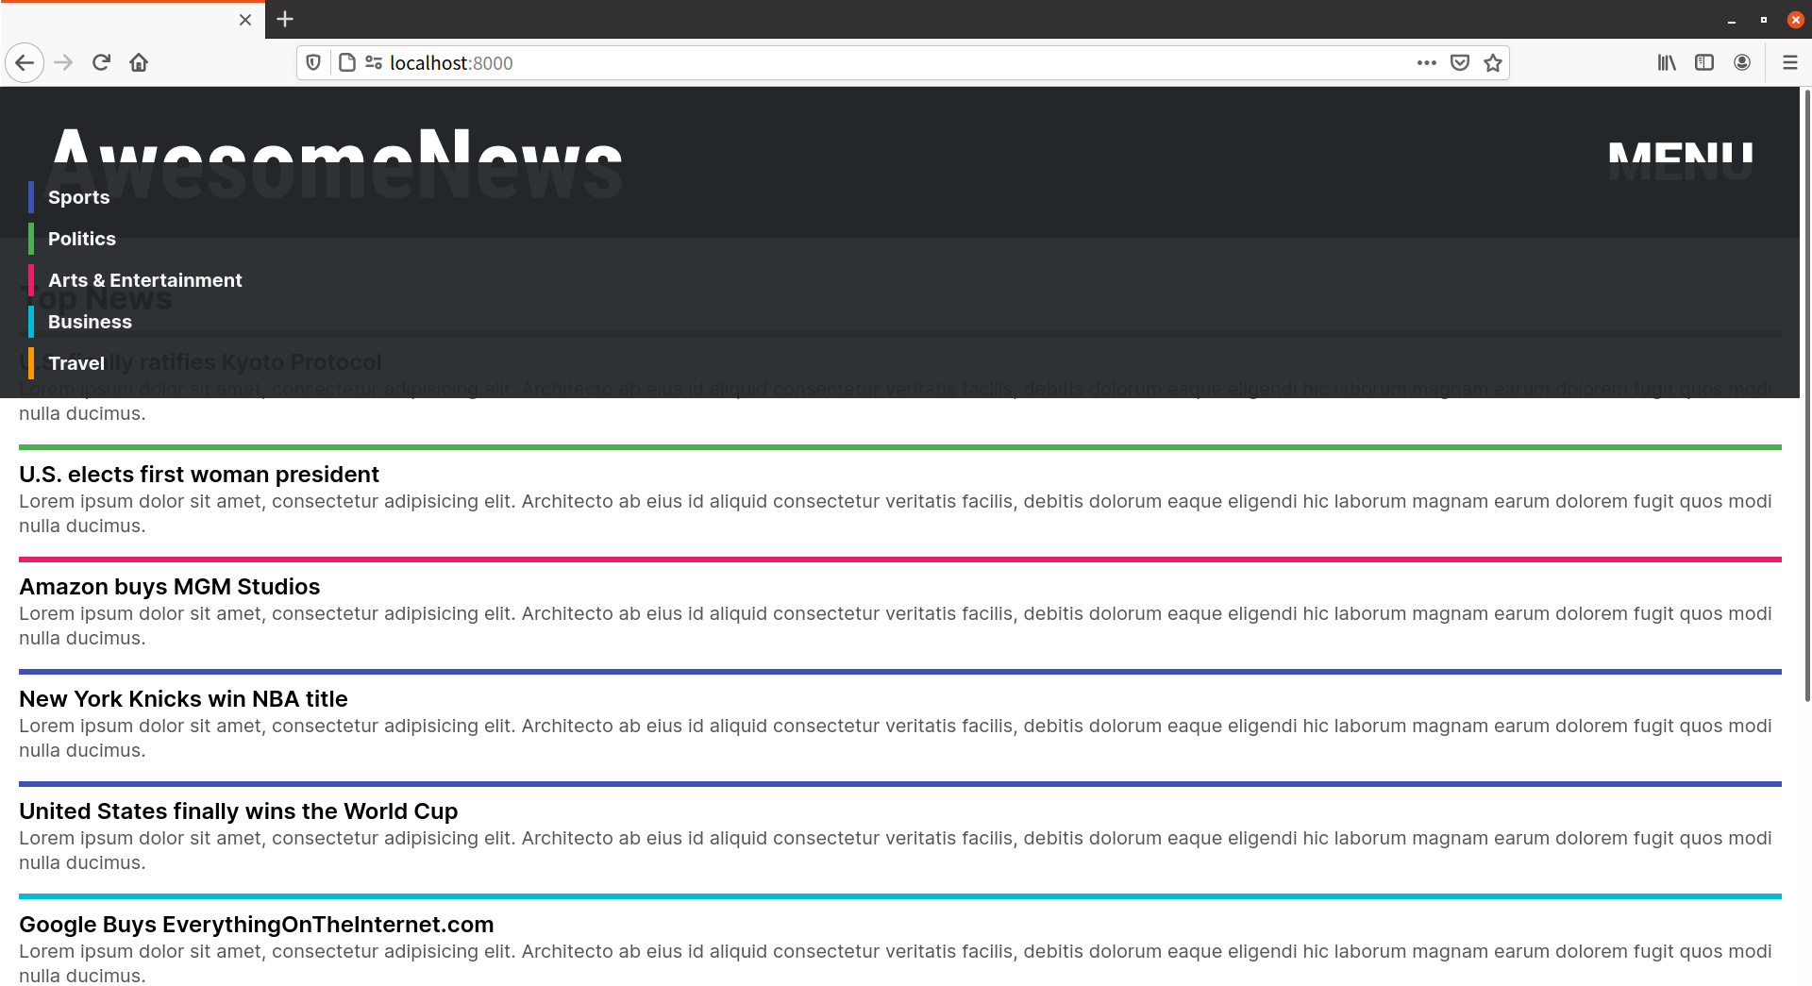Screen dimensions: 1812x986
Task: Click the page's vertical scrollbar
Action: (x=1806, y=396)
